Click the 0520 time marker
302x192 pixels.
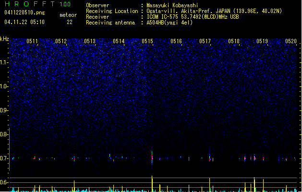291,41
